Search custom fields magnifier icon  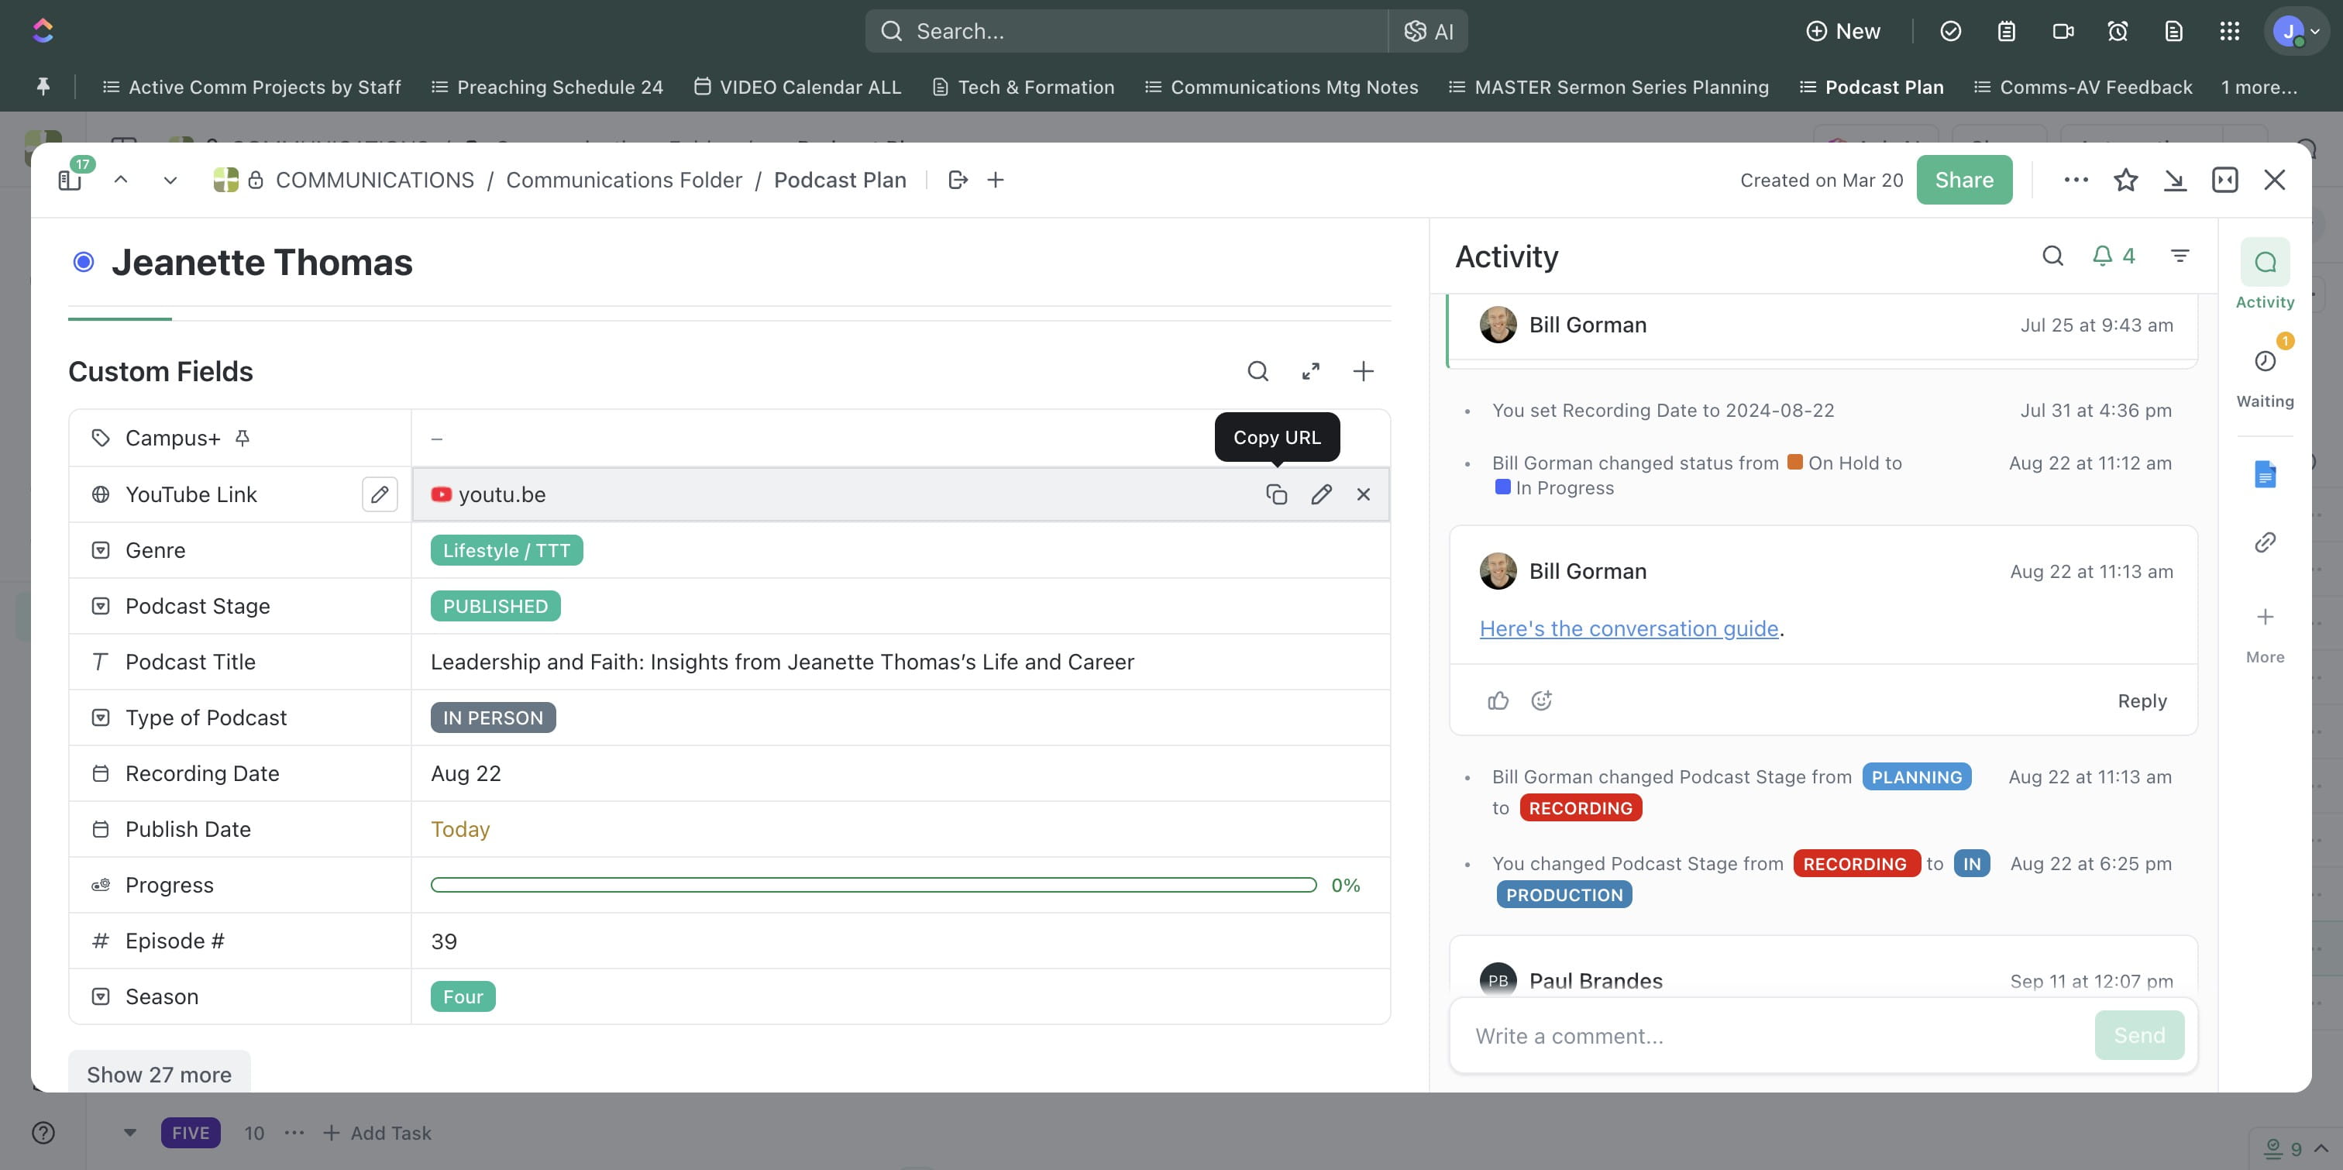click(x=1258, y=370)
